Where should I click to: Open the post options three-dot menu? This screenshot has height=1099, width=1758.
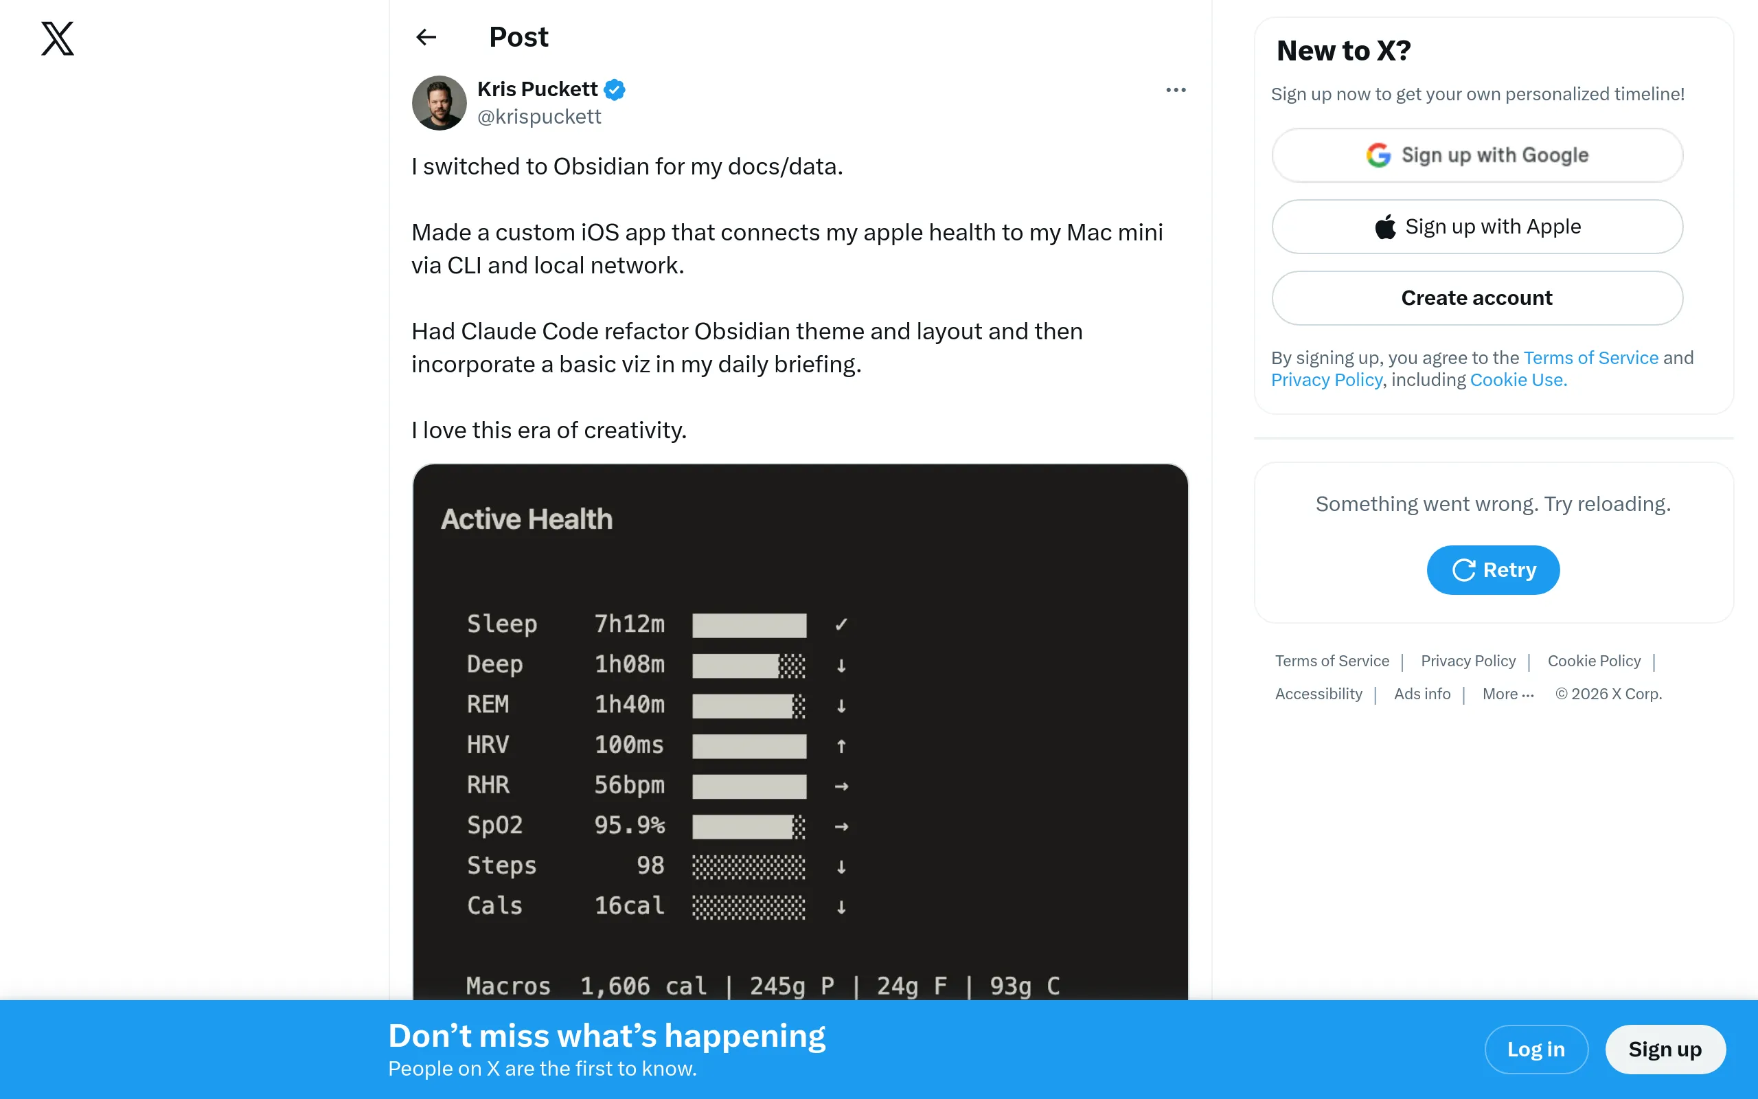pos(1175,89)
